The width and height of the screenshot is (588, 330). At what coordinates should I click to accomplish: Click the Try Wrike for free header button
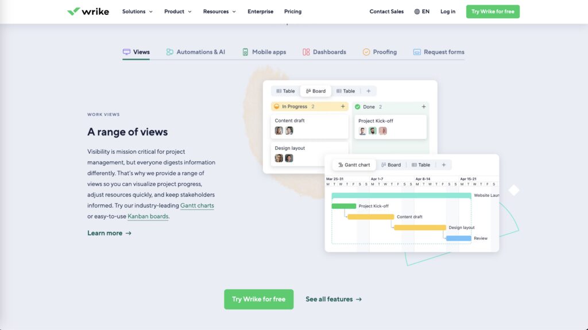pyautogui.click(x=492, y=11)
